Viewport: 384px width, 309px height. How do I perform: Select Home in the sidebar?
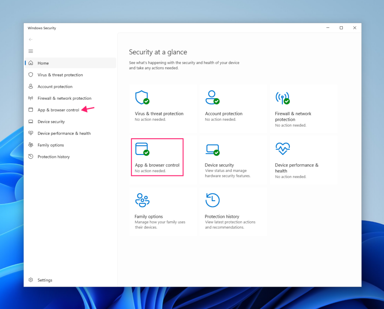click(70, 63)
